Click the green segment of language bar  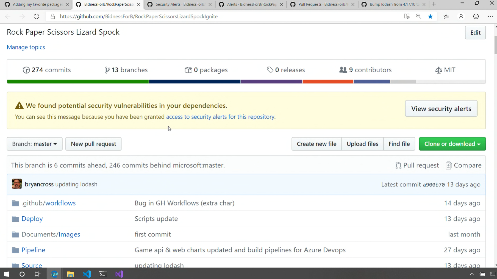pyautogui.click(x=78, y=82)
